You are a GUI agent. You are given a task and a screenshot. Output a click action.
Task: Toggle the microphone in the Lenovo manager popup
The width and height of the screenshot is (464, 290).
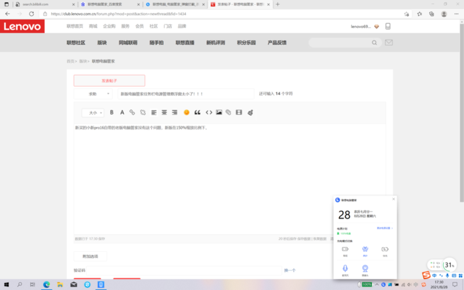tap(346, 268)
